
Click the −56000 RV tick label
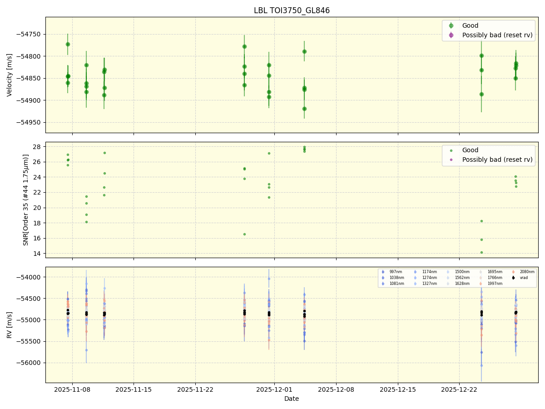point(29,363)
